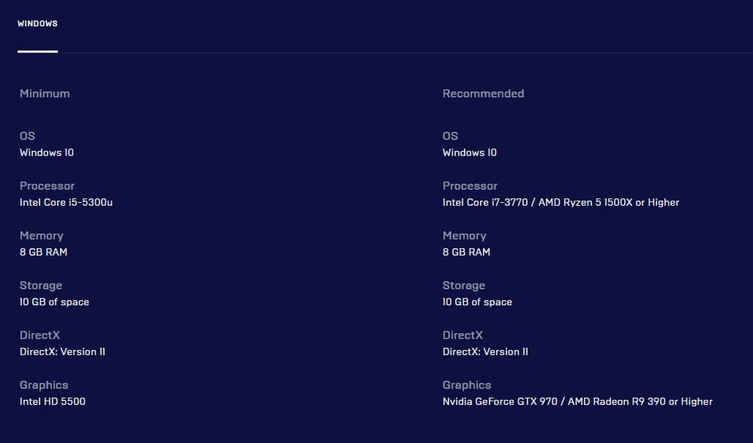Click the Minimum column heading

point(45,94)
